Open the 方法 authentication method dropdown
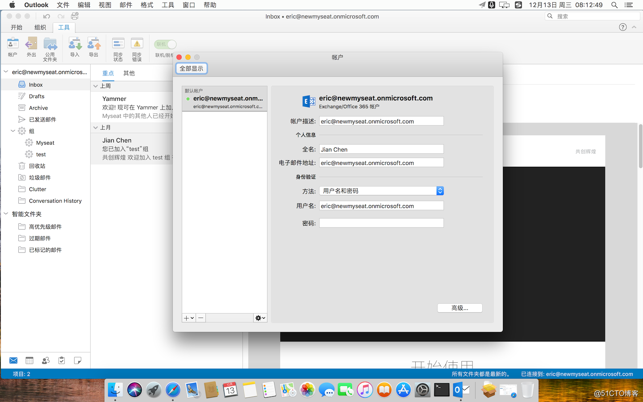643x402 pixels. tap(381, 191)
